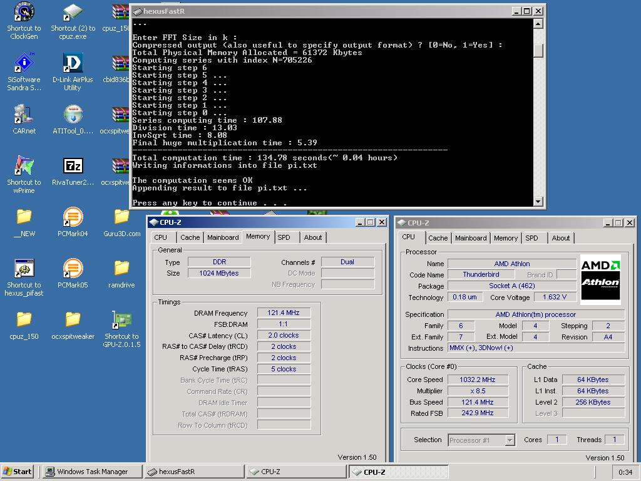The image size is (641, 481).
Task: Click Package field Socket A (462)
Action: tap(512, 286)
